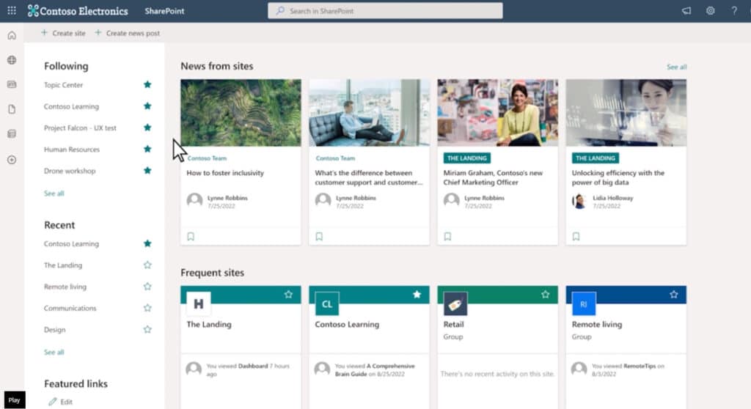Viewport: 751px width, 409px height.
Task: Open My sites globe icon
Action: (12, 60)
